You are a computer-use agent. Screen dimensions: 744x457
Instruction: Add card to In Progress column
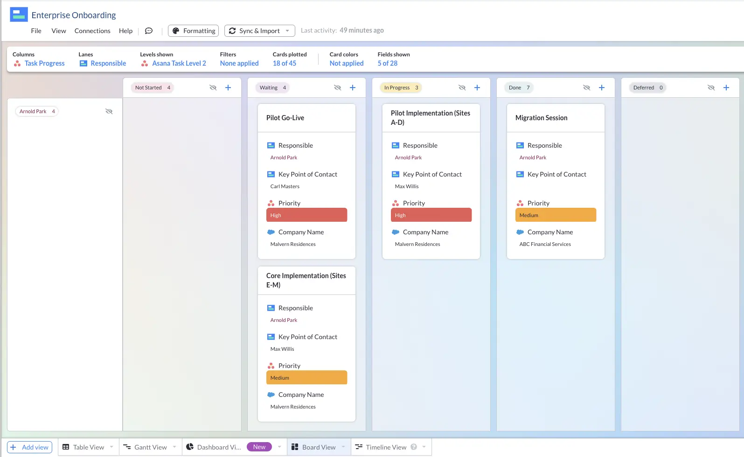(477, 88)
